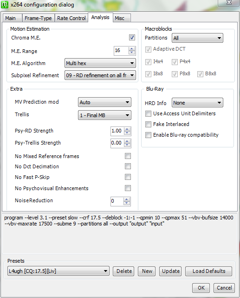
Task: Decrease the NoiseReduction value
Action: click(x=127, y=203)
